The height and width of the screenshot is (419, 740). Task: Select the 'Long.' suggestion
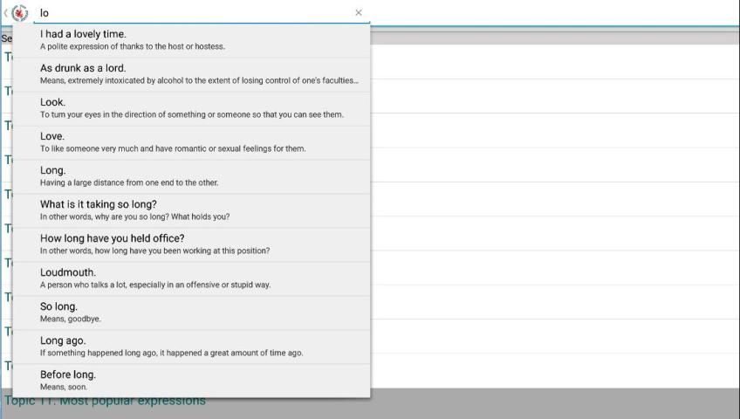(52, 170)
